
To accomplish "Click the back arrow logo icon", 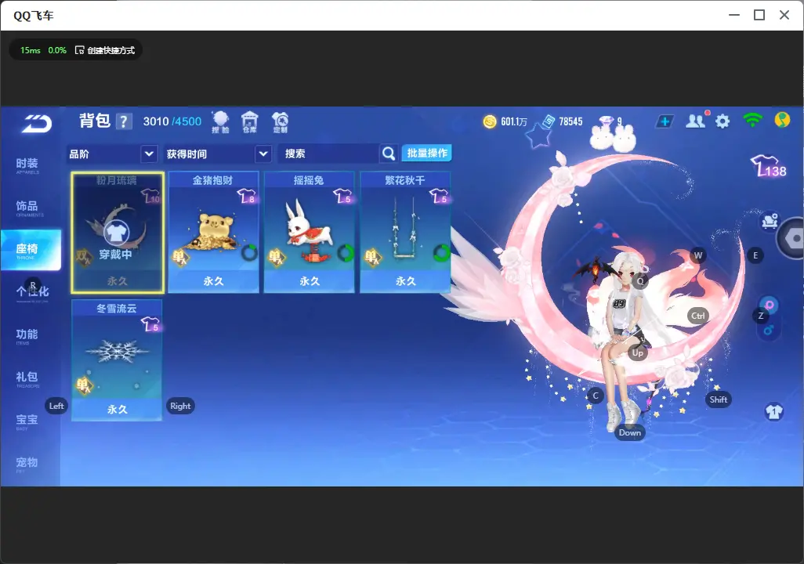I will click(36, 124).
